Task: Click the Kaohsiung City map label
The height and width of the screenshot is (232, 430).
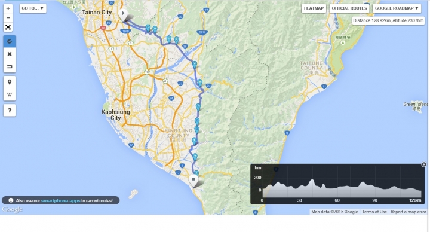Action: tap(115, 115)
